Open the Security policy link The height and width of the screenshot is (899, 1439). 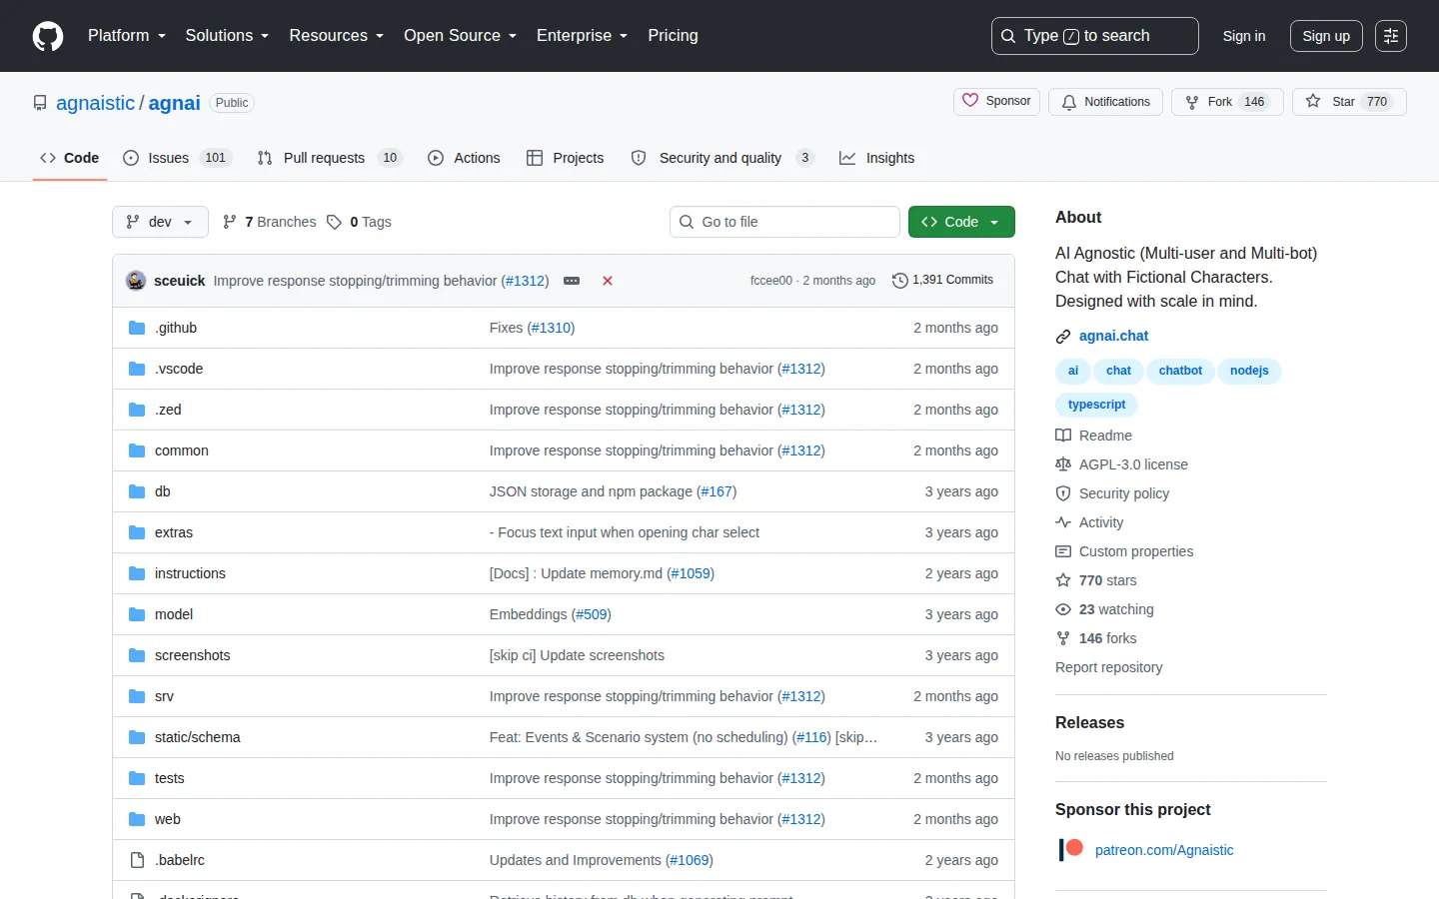click(x=1112, y=493)
